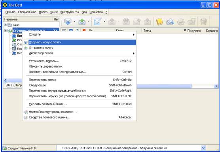Choose Получить новую почту in context menu
The height and width of the screenshot is (152, 220).
[x=80, y=42]
